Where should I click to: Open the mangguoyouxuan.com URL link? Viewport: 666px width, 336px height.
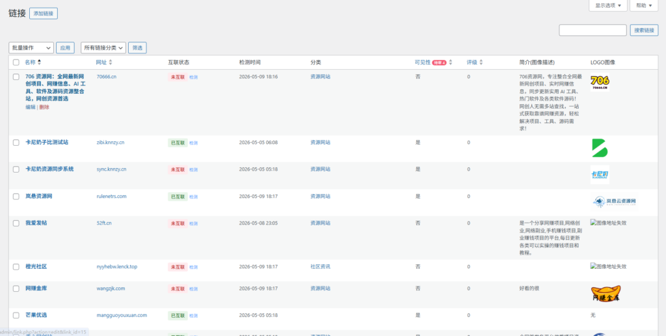[x=122, y=315]
